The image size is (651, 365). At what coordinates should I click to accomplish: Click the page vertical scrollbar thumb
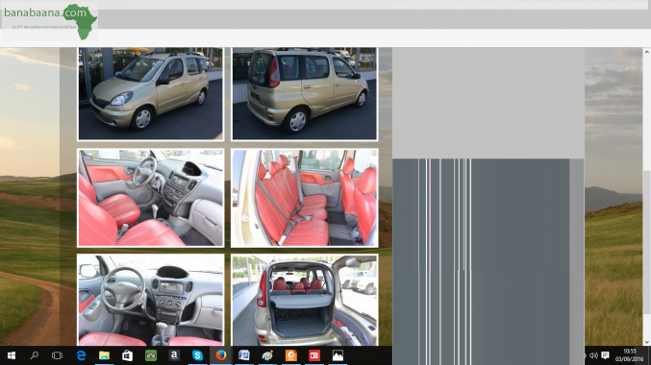click(646, 242)
